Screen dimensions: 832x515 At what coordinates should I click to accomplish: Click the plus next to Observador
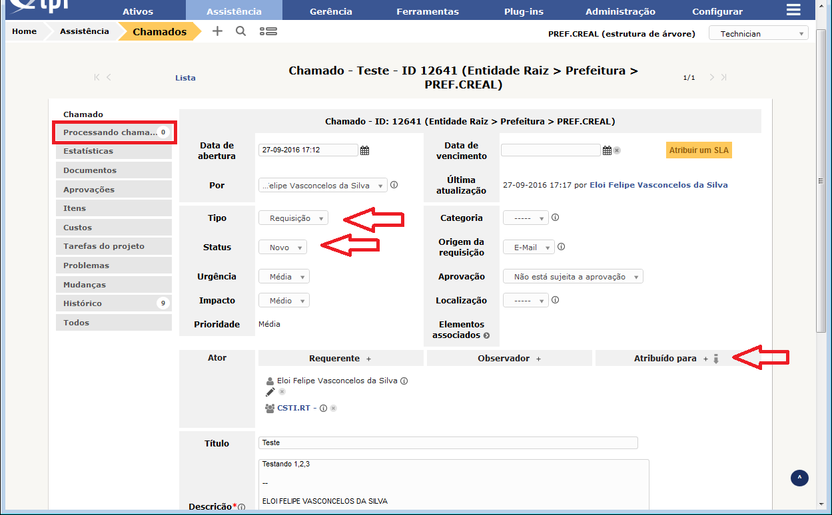point(538,359)
